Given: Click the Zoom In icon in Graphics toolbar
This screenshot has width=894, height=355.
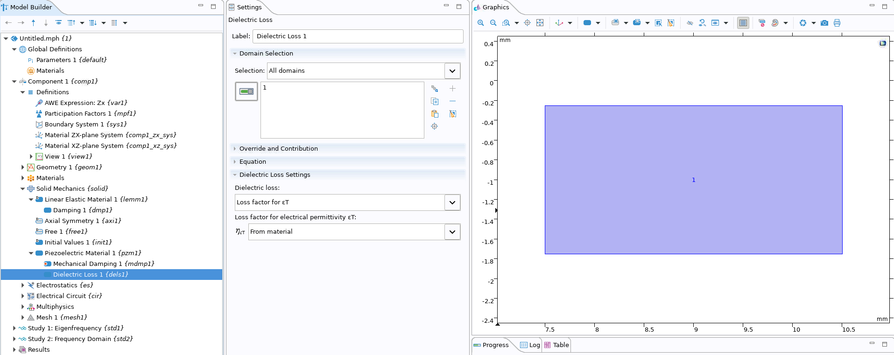Looking at the screenshot, I should (x=480, y=23).
